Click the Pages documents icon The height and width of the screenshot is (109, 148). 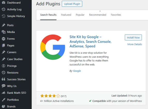pos(4,45)
